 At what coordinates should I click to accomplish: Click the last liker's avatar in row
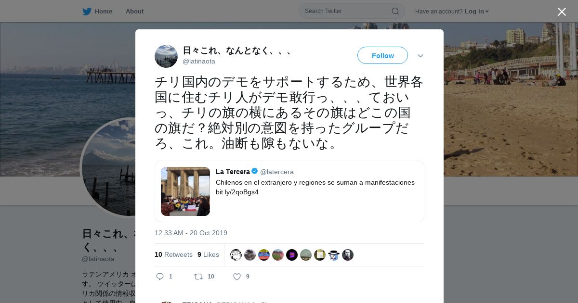pyautogui.click(x=348, y=255)
